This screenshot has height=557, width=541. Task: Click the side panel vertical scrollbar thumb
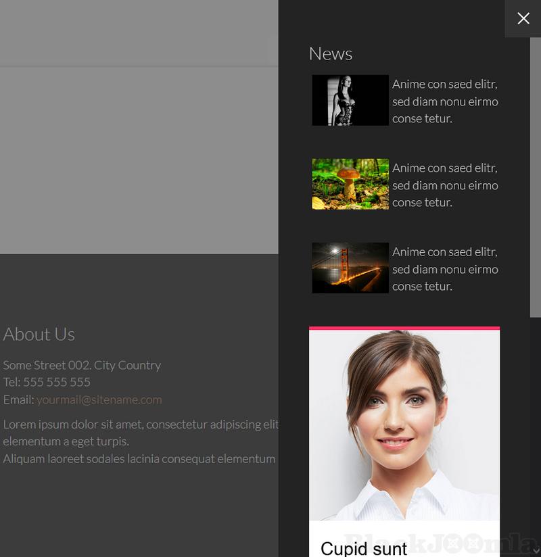(535, 176)
